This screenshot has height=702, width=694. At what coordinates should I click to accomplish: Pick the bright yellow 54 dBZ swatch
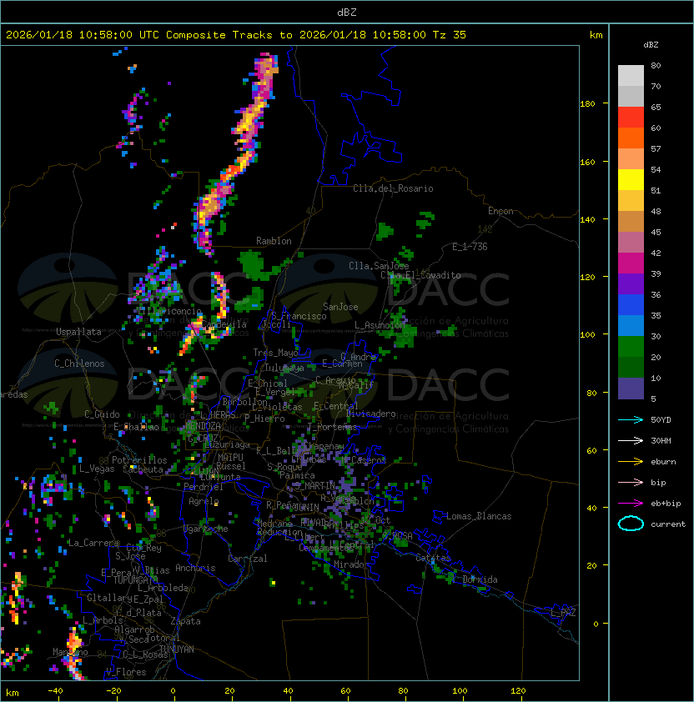point(631,180)
